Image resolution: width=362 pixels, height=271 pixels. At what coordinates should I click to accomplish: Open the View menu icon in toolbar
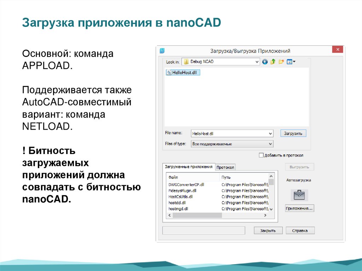291,62
